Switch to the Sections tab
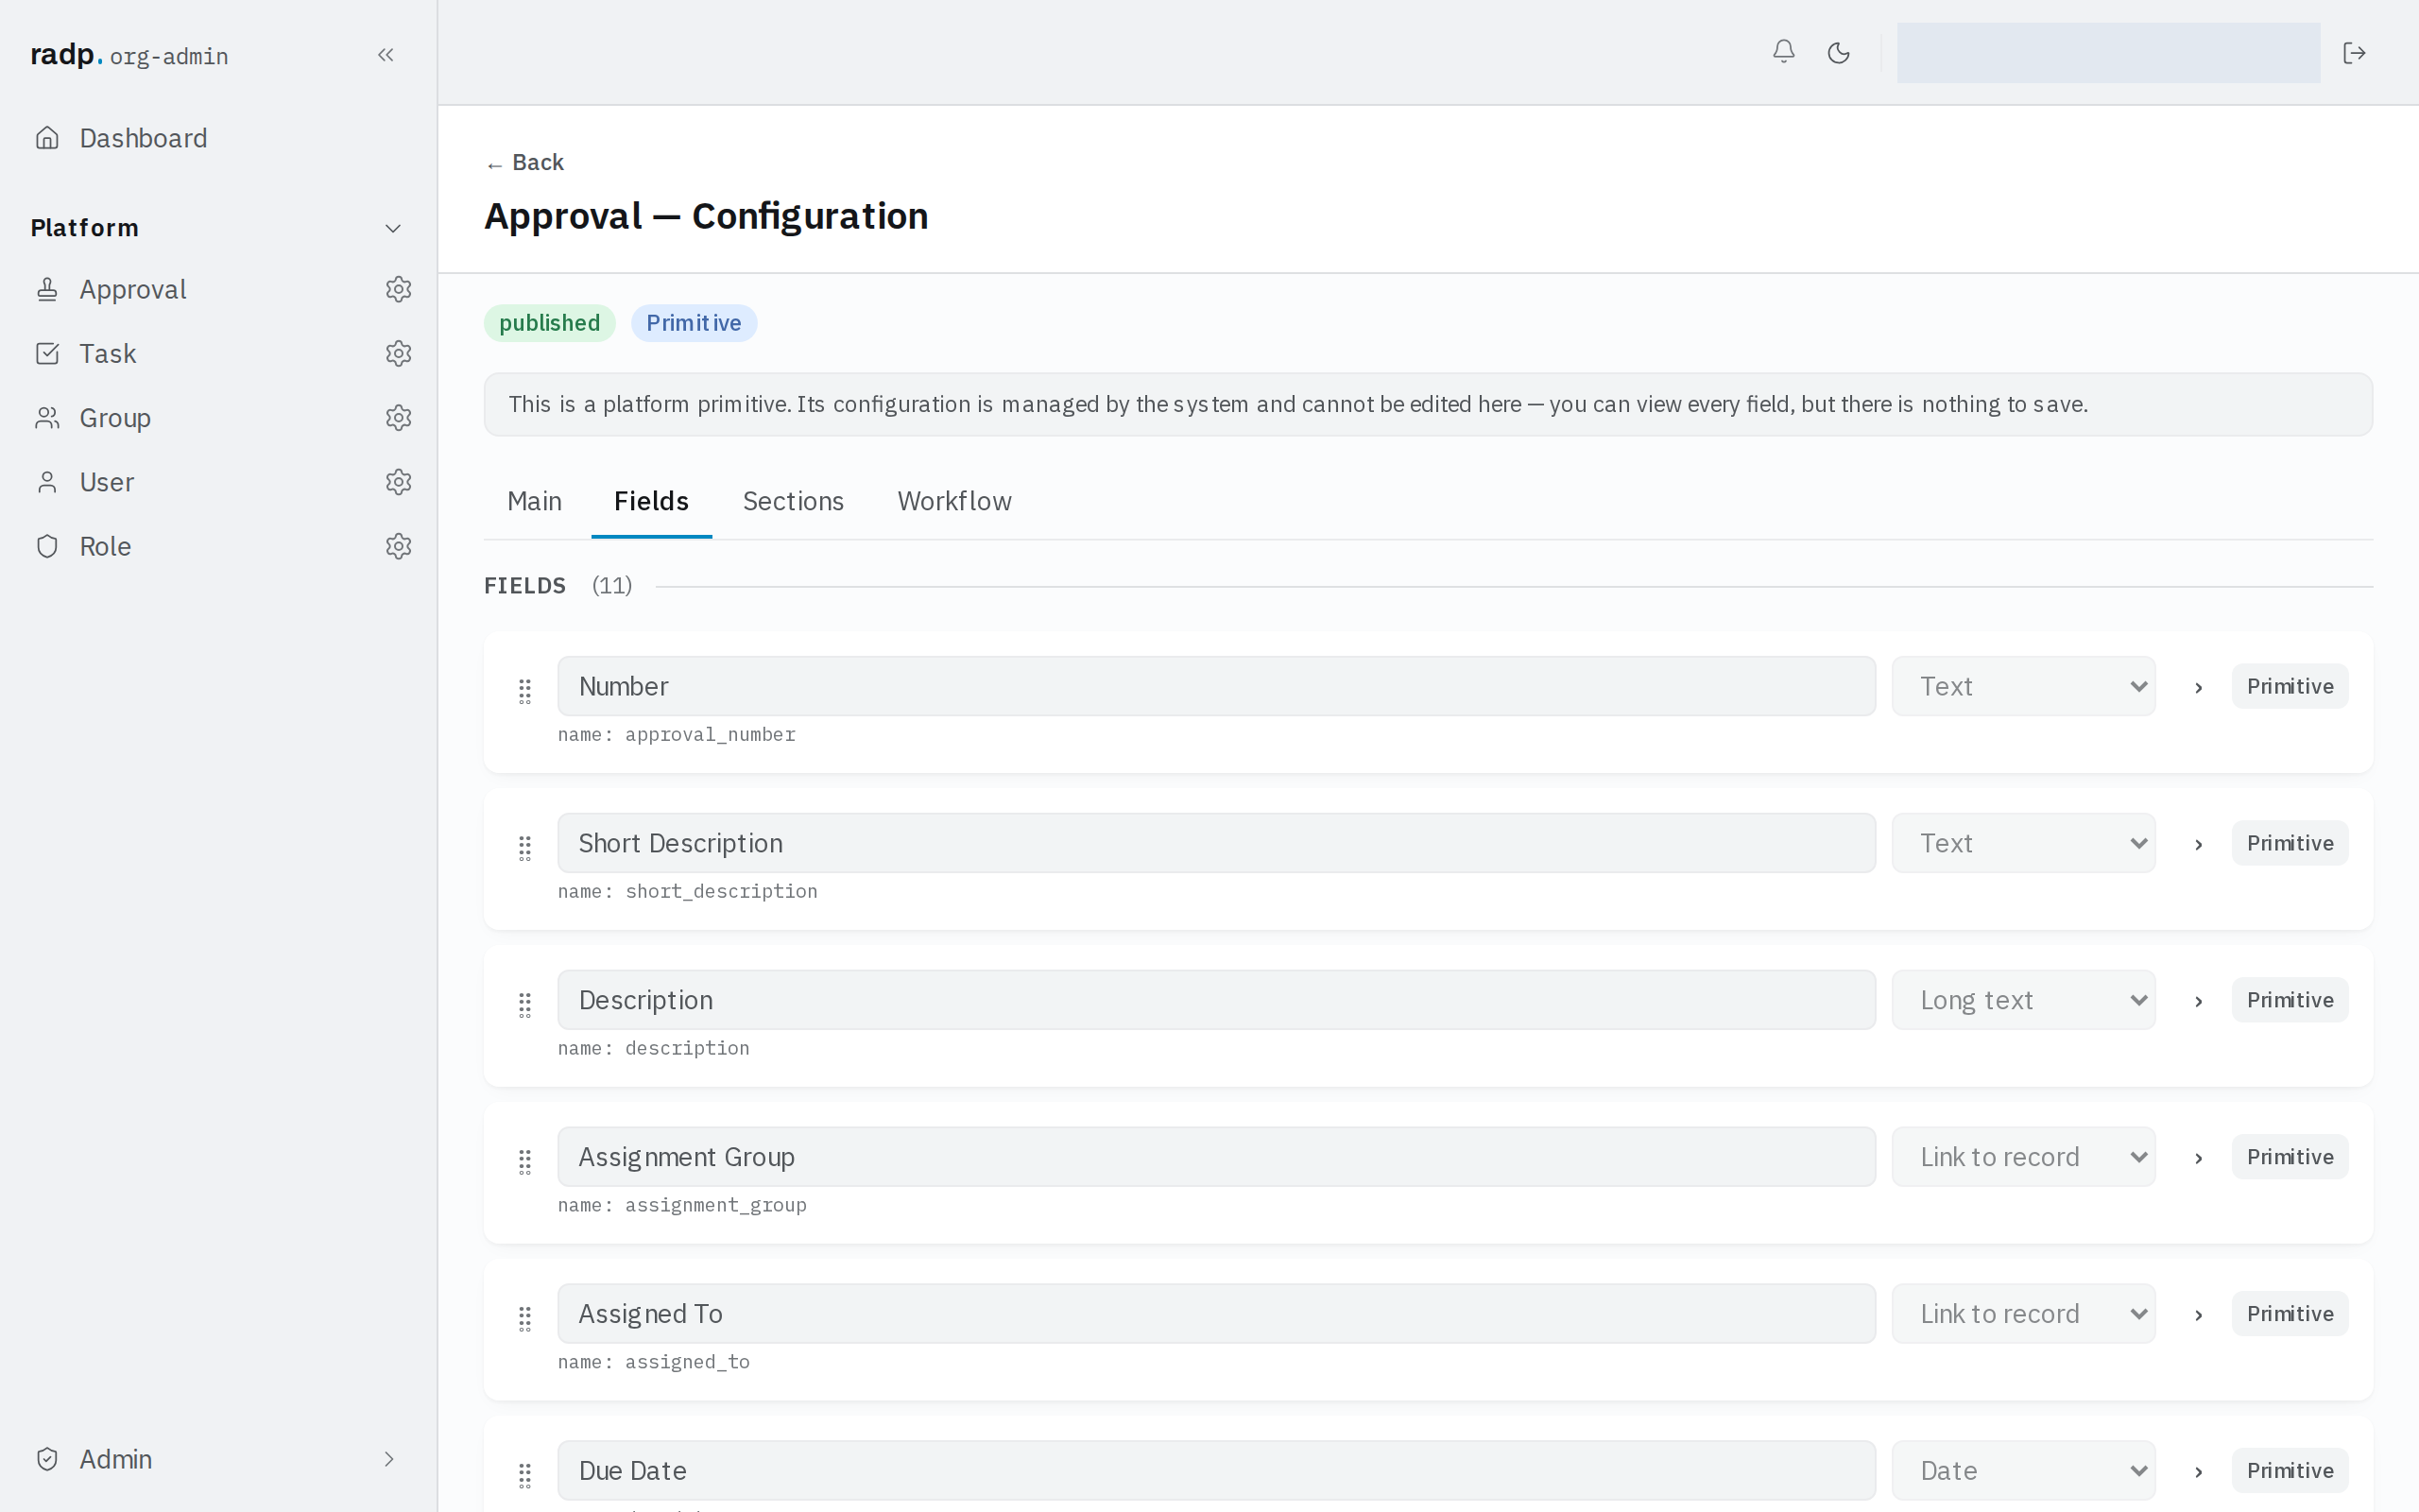The height and width of the screenshot is (1512, 2419). 793,501
